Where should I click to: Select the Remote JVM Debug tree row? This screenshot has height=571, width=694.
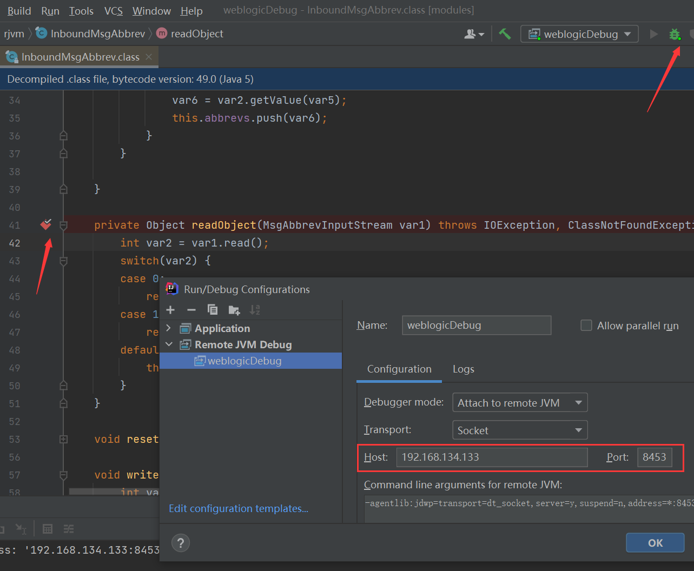pyautogui.click(x=250, y=344)
